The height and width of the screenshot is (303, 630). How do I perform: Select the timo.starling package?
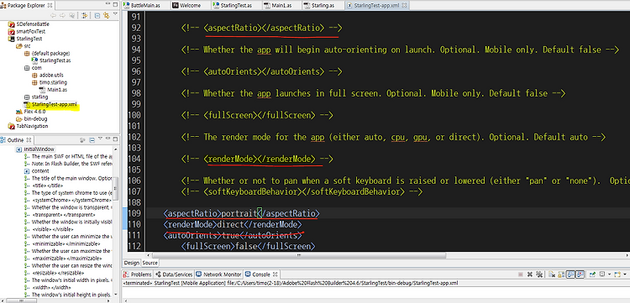point(50,82)
